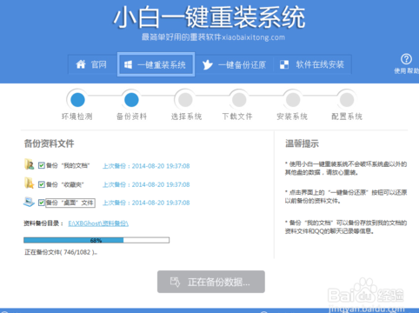
Task: Switch to the 一键备份还原 tab
Action: tap(234, 64)
